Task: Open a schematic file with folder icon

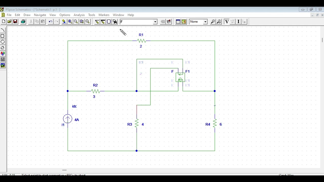Action: click(x=9, y=22)
